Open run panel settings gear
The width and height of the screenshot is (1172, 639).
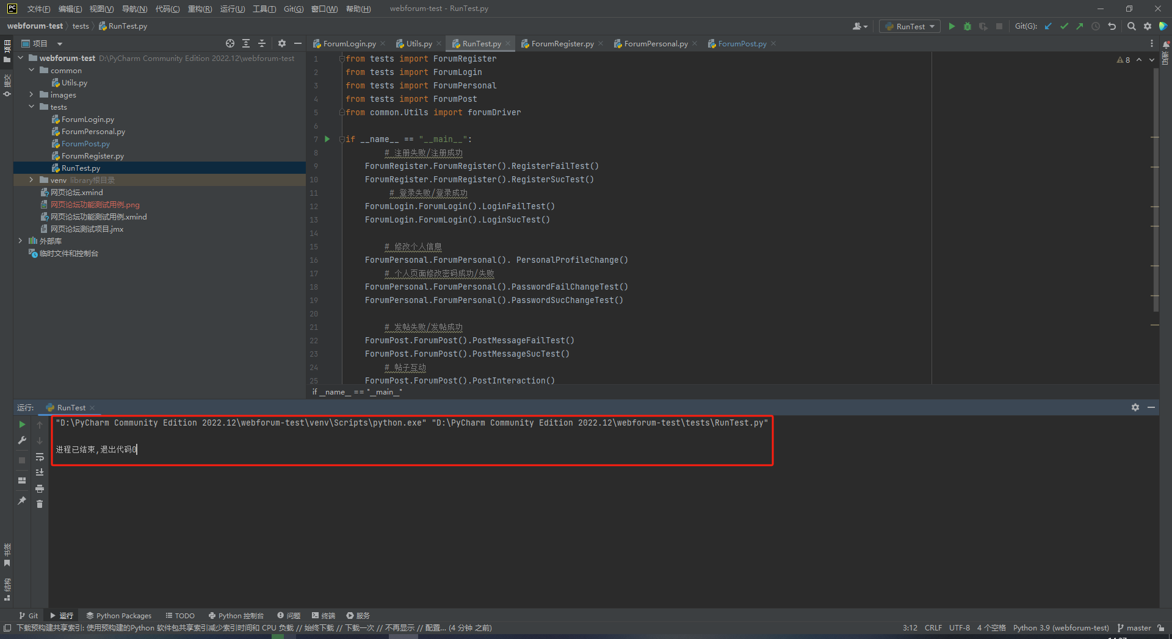coord(1135,407)
